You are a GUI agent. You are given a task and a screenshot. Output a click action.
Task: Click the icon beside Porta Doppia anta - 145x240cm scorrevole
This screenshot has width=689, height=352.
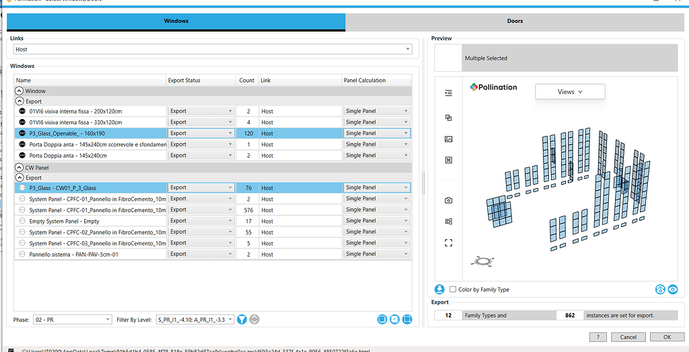[22, 144]
